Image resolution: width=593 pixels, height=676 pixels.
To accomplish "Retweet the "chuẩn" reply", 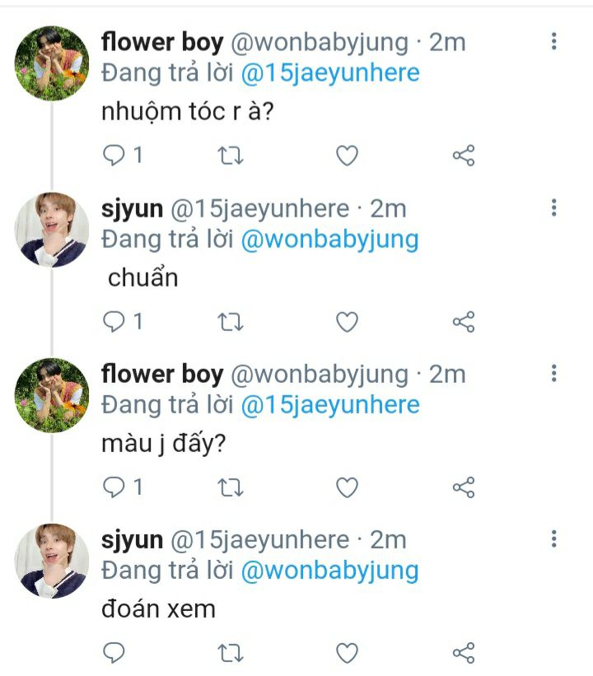I will [x=231, y=322].
